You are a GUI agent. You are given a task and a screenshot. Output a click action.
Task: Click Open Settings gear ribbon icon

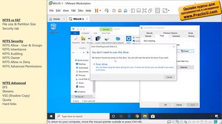click(x=129, y=40)
